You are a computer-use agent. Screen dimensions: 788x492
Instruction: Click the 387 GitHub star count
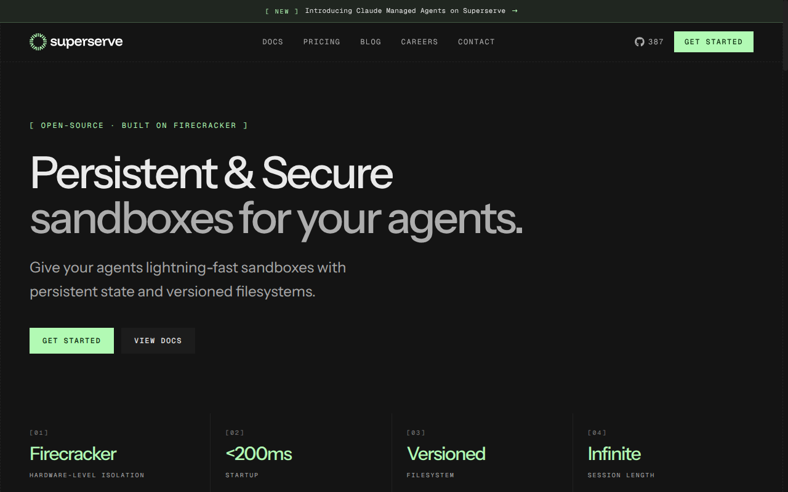click(x=656, y=42)
